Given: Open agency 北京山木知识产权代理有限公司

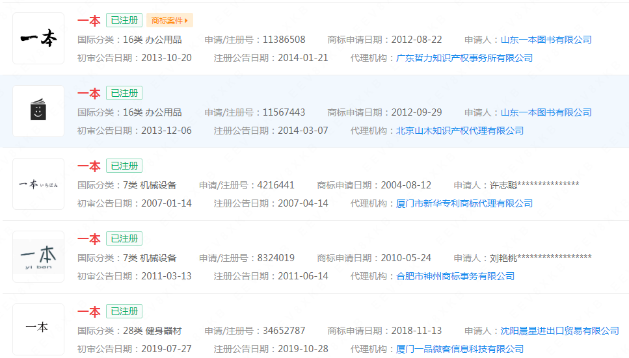Looking at the screenshot, I should pos(460,131).
